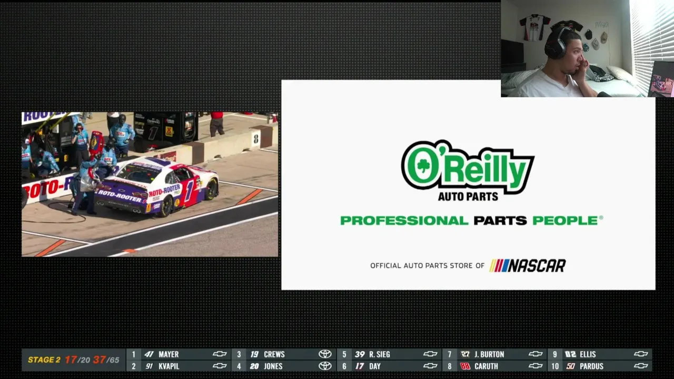Click driver name "CREWS" in ticker

[x=274, y=354]
